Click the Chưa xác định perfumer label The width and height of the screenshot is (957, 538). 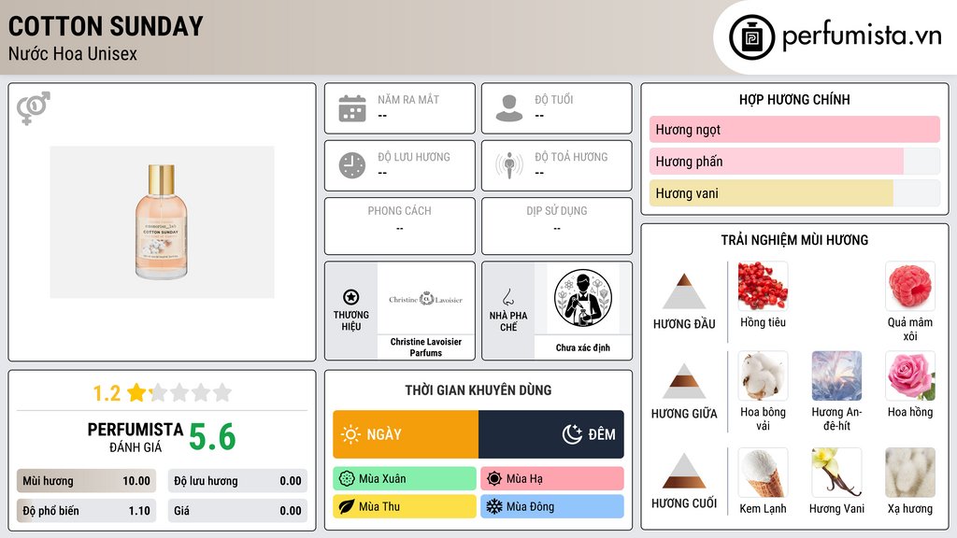tap(583, 347)
